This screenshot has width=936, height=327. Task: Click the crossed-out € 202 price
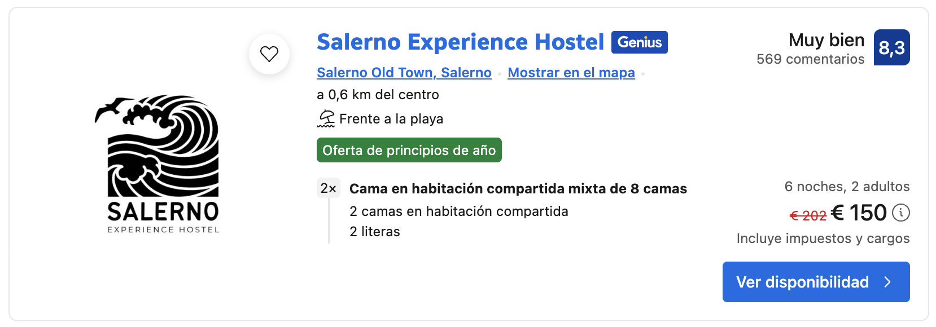point(808,215)
